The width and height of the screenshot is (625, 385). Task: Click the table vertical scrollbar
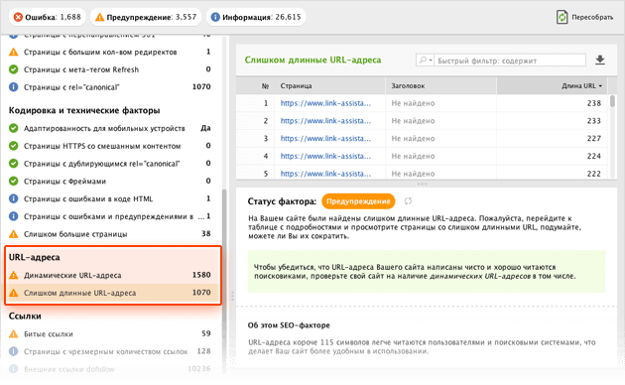[612, 101]
